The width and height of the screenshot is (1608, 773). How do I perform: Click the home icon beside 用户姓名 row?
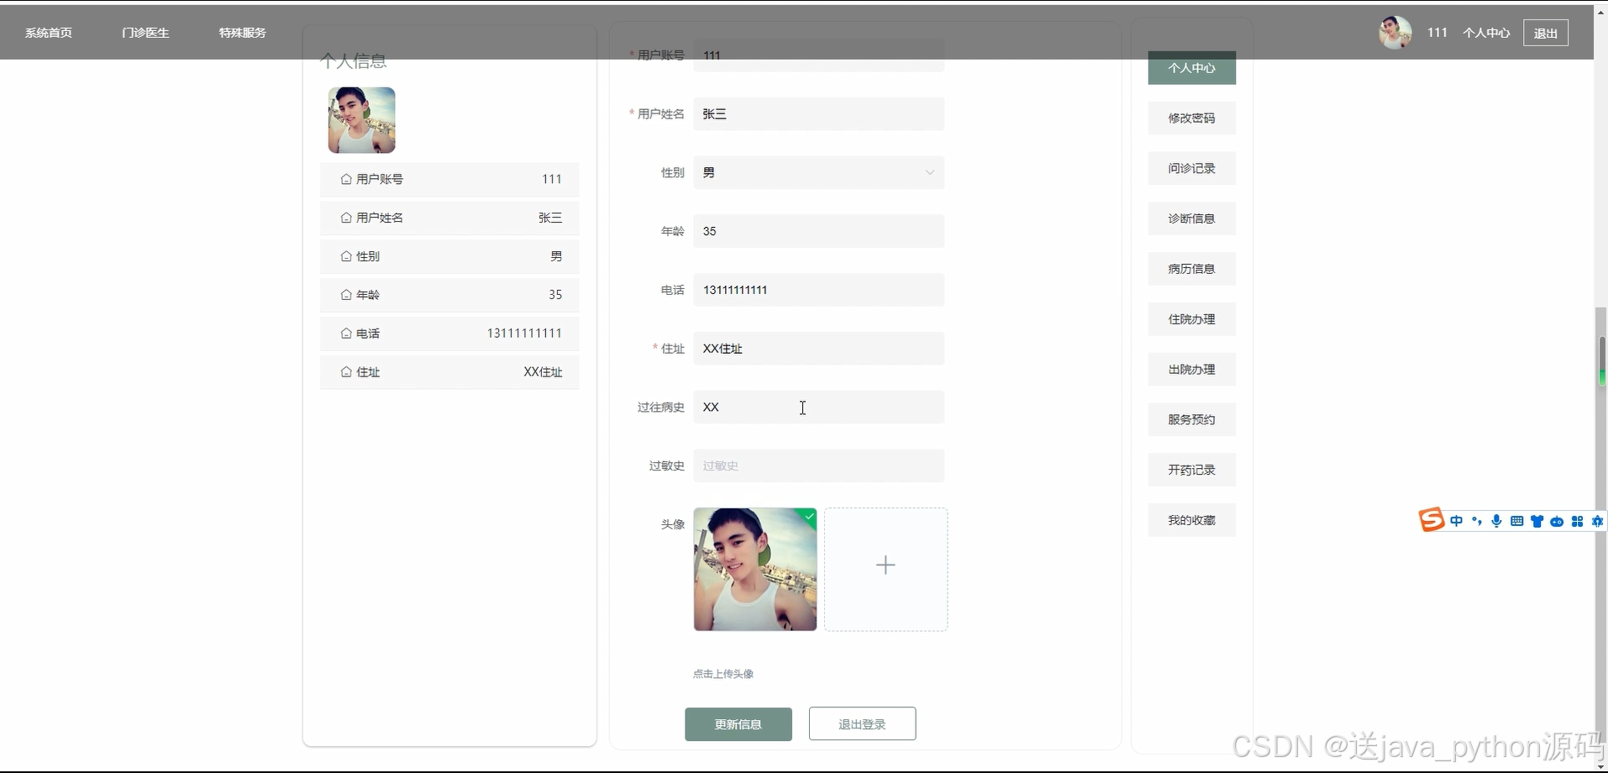click(x=346, y=218)
